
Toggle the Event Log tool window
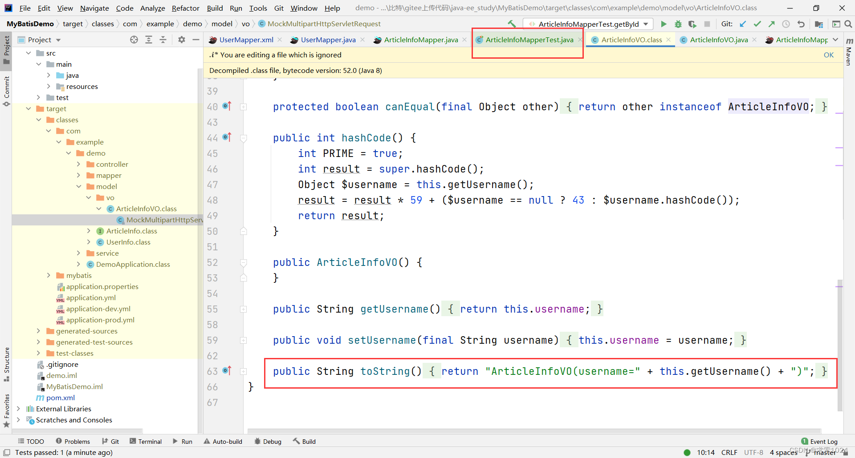[819, 442]
